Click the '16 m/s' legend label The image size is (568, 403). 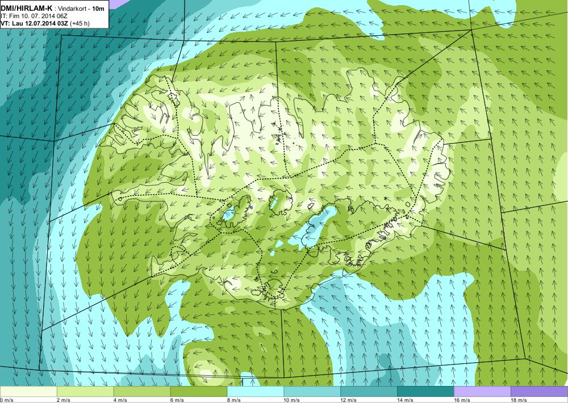462,400
